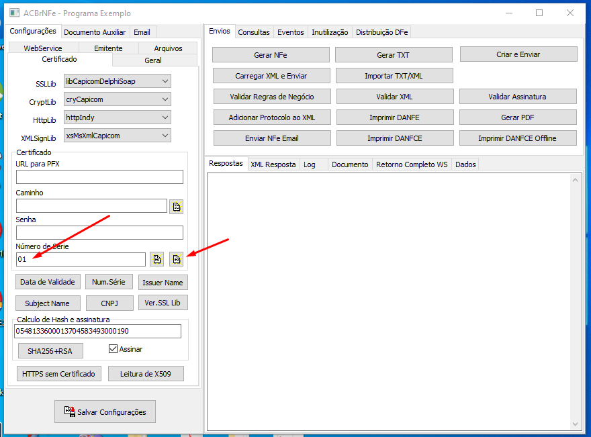Click the ACBrNFe application icon in title bar

(x=14, y=13)
